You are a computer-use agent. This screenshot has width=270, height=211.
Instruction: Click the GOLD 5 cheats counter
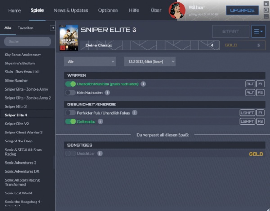coord(243,45)
